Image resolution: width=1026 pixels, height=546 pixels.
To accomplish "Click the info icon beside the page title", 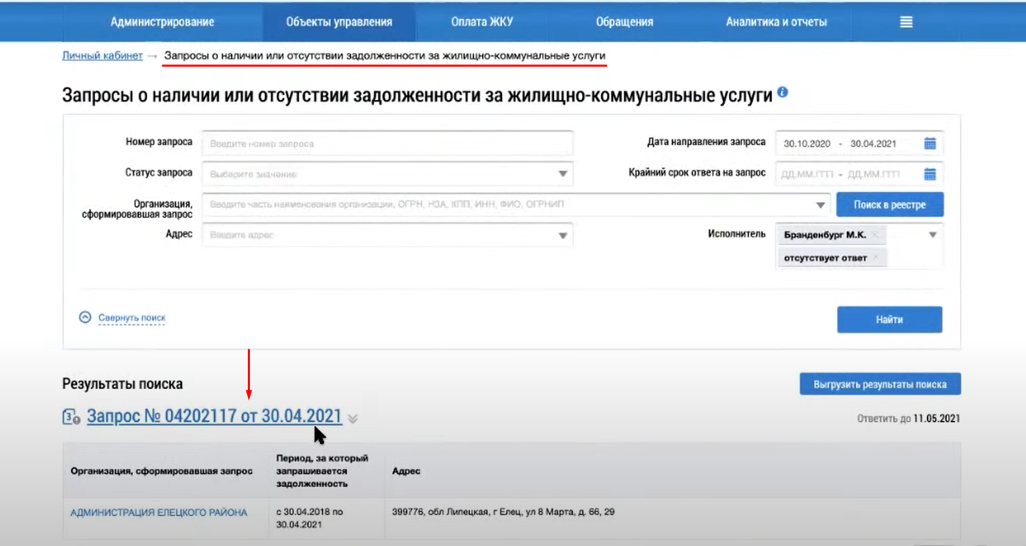I will (x=782, y=92).
